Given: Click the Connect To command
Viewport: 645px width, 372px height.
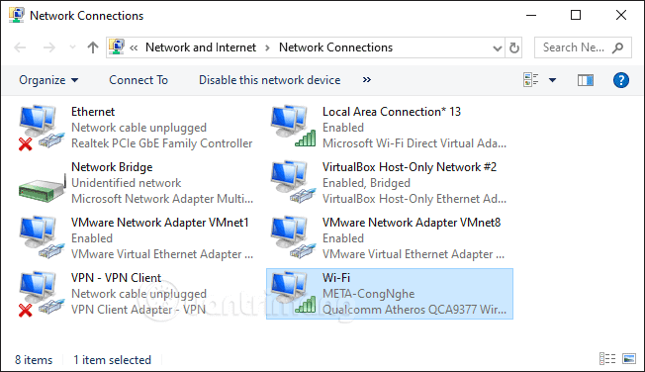Looking at the screenshot, I should [138, 80].
